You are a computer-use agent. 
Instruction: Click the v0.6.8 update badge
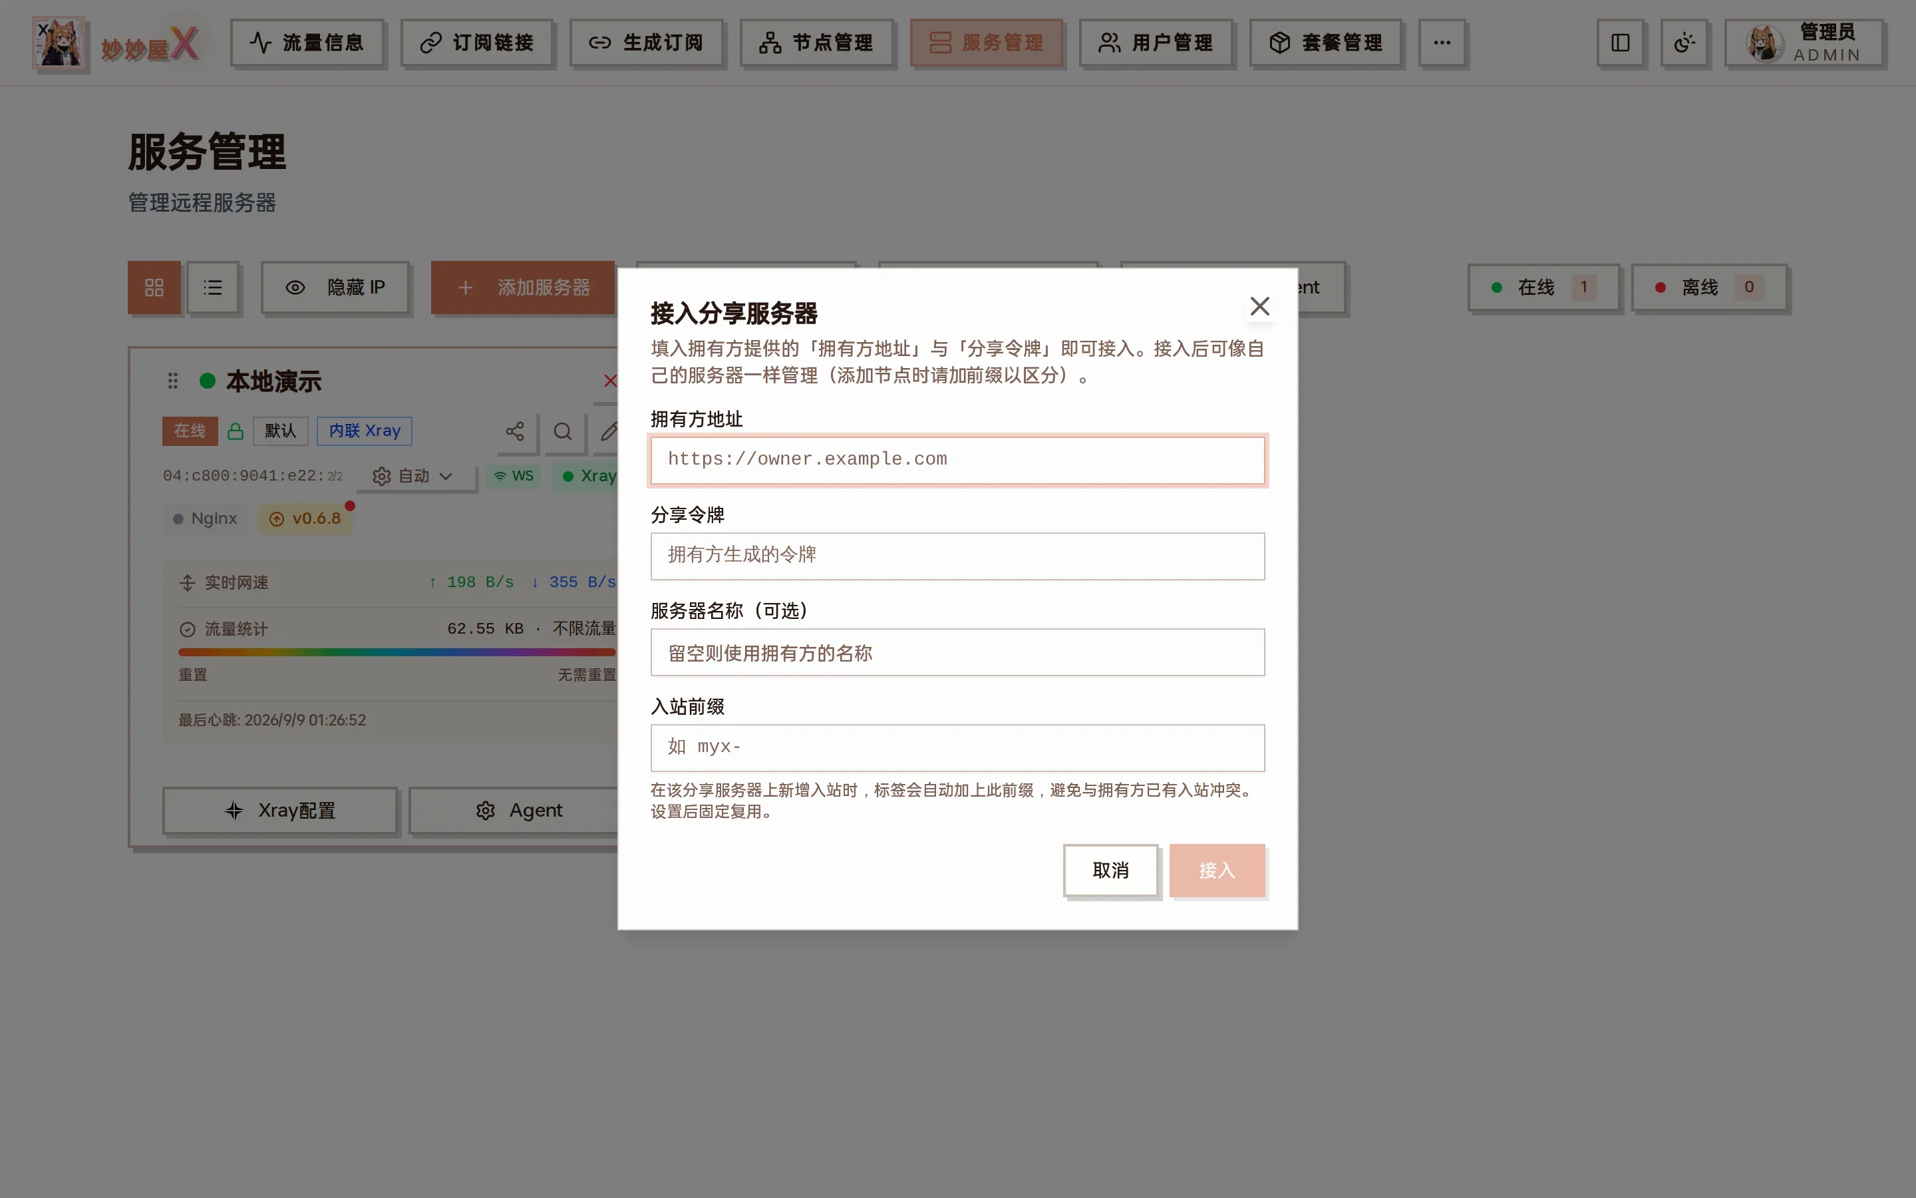pyautogui.click(x=305, y=519)
